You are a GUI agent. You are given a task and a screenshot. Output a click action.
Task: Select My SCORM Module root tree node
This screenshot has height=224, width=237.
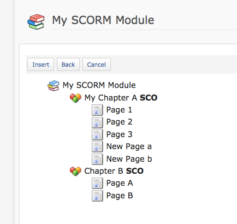(99, 85)
